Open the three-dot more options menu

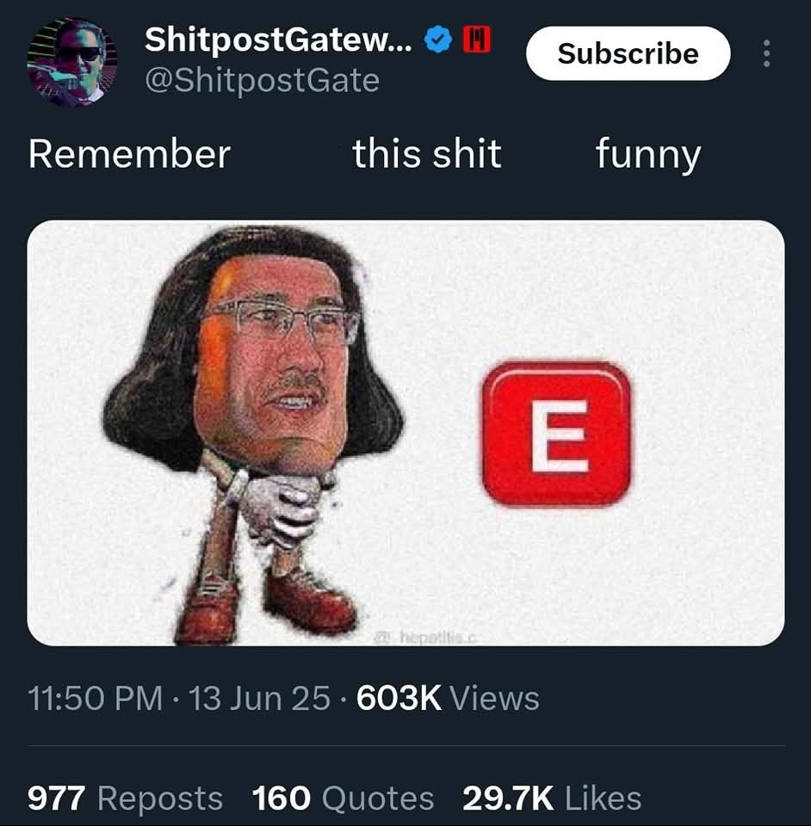[767, 53]
